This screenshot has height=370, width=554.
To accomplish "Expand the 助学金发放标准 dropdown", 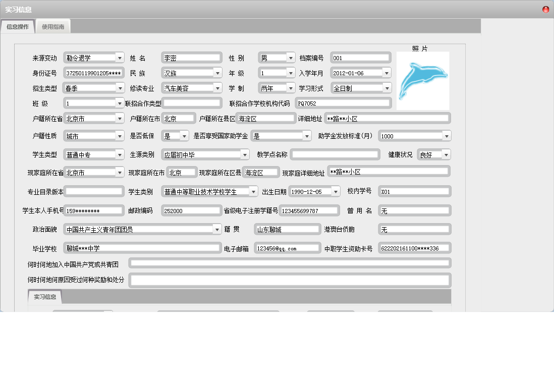I will 446,136.
